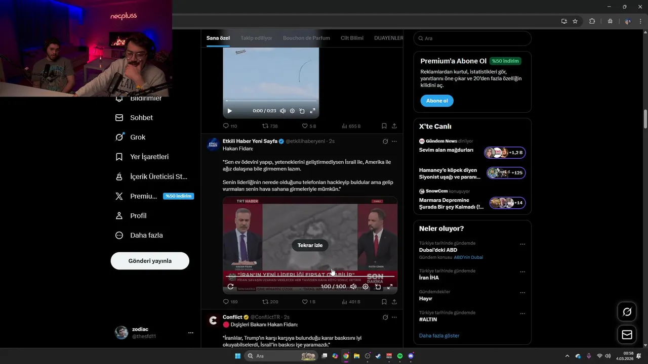Screen dimensions: 648x364
Task: Open settings gear on 0:23 video
Action: [x=292, y=111]
